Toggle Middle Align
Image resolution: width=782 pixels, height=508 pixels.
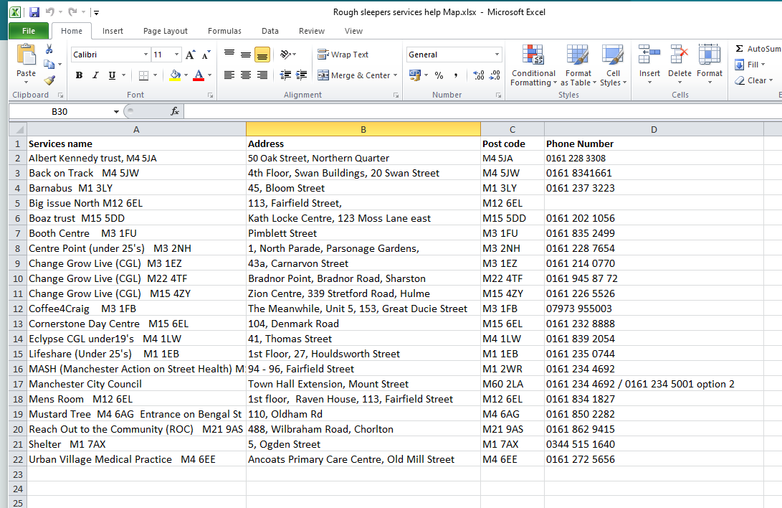click(x=246, y=55)
